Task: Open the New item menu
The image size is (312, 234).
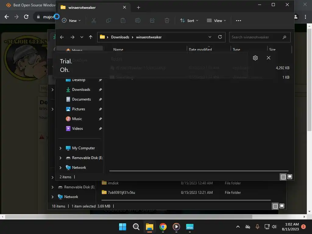Action: point(71,20)
